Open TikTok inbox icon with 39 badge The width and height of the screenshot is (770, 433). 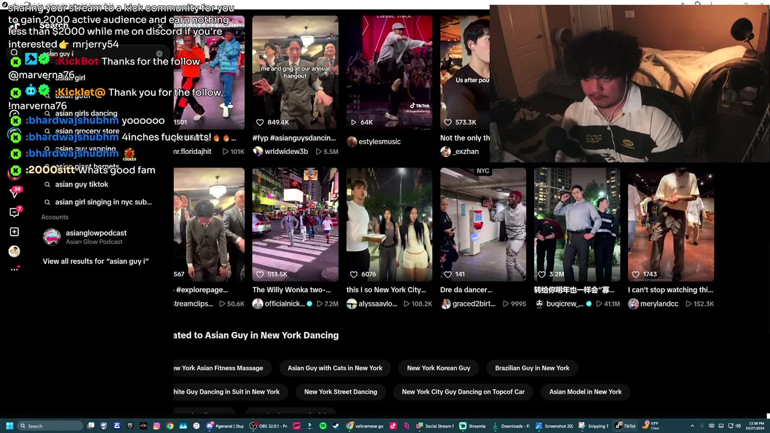tap(14, 192)
